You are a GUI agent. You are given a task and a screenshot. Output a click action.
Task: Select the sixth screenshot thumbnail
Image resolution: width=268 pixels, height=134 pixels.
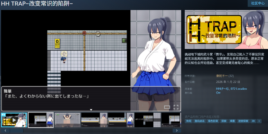pos(148,120)
